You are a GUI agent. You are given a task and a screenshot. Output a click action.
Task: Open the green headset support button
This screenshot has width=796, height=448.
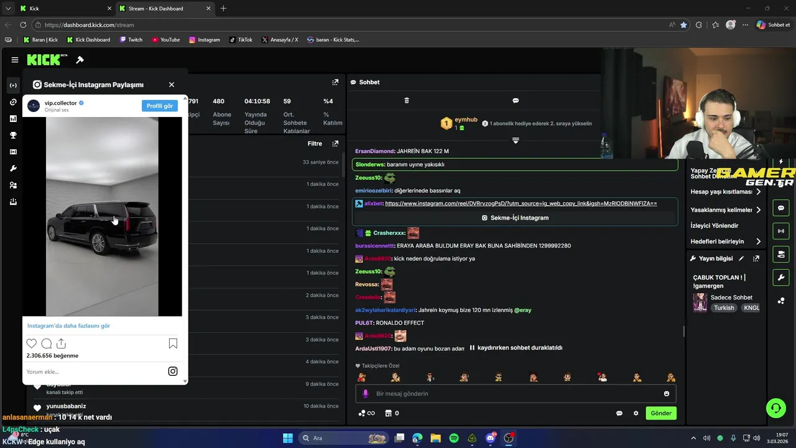click(x=776, y=408)
